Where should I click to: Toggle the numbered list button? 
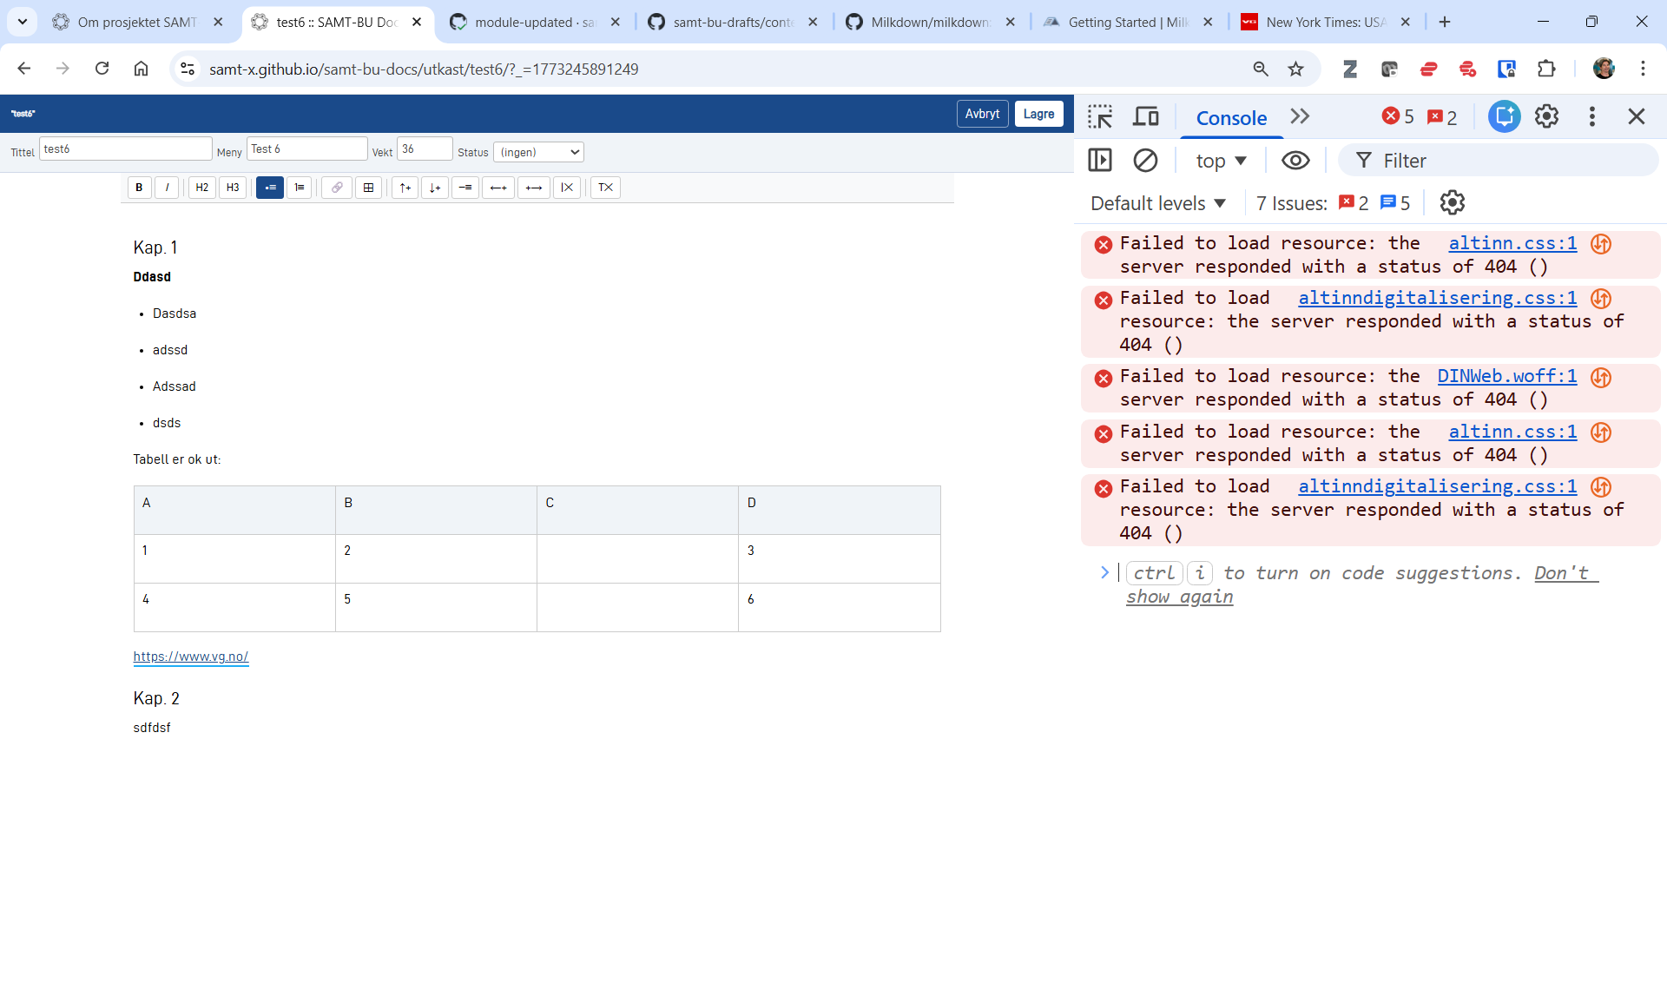pyautogui.click(x=300, y=188)
